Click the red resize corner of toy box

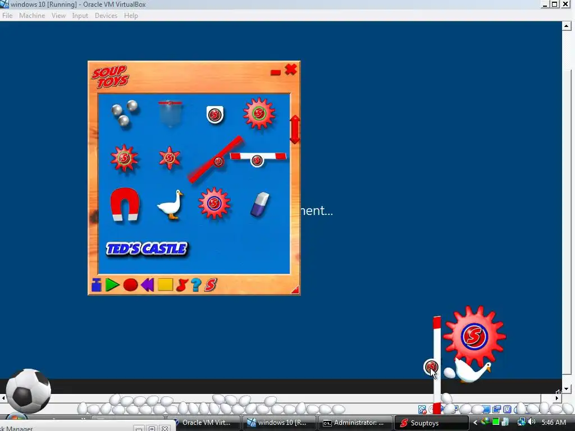pos(295,290)
